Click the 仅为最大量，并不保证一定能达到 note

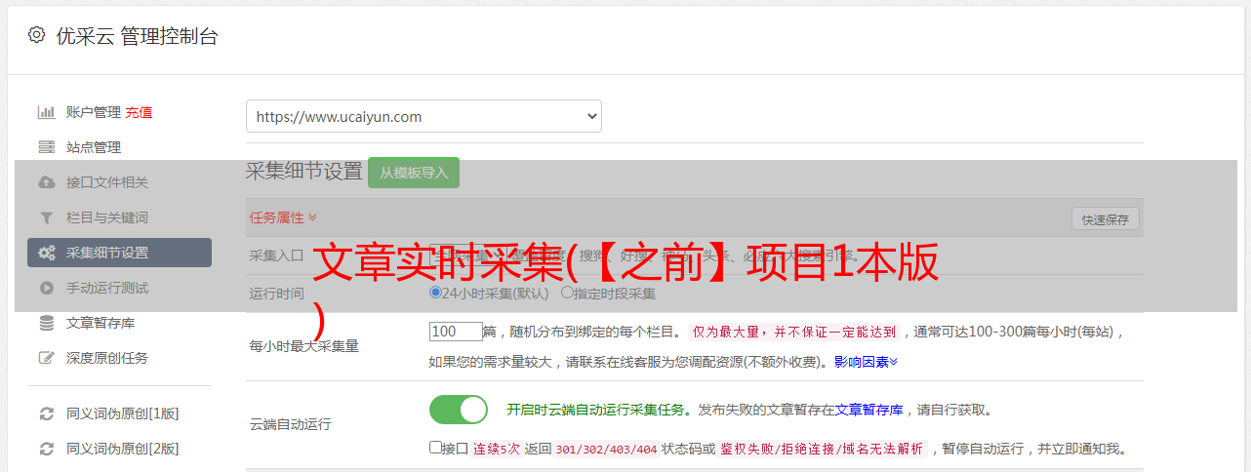tap(795, 332)
